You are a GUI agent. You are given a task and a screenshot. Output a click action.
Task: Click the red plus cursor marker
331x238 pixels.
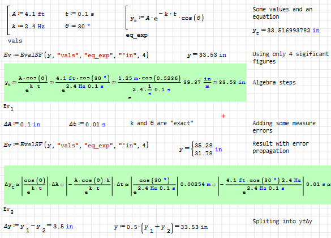pos(223,116)
